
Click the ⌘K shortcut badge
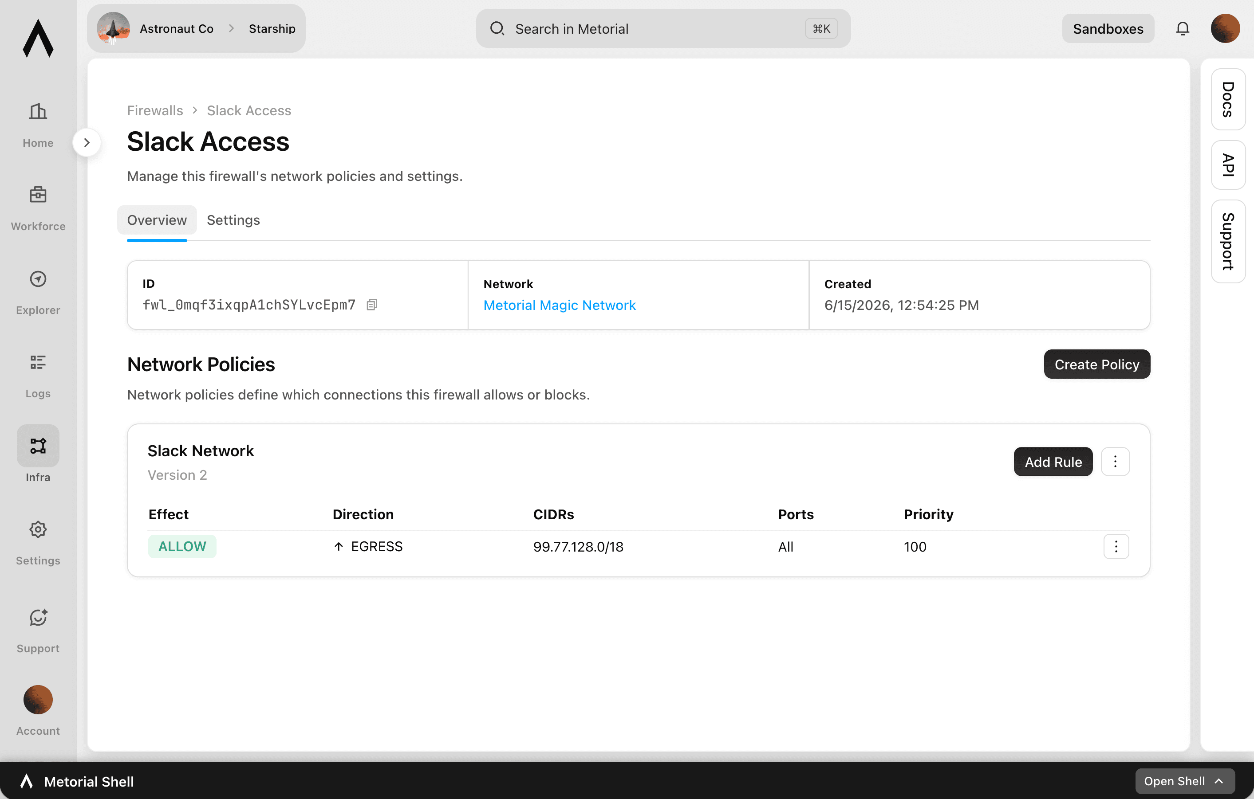click(x=821, y=29)
